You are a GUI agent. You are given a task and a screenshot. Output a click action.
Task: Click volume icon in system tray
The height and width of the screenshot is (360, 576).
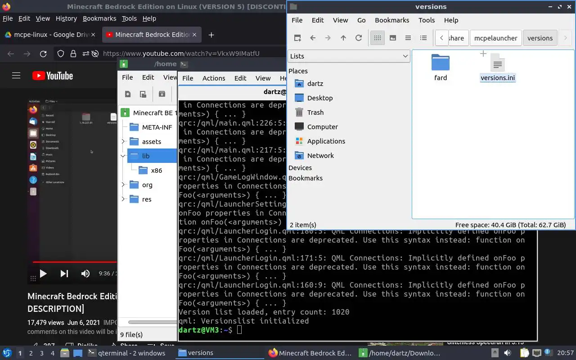(508, 353)
